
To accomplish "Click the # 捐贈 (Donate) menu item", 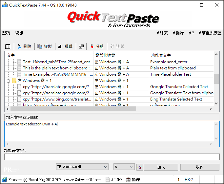I will point(178,33).
